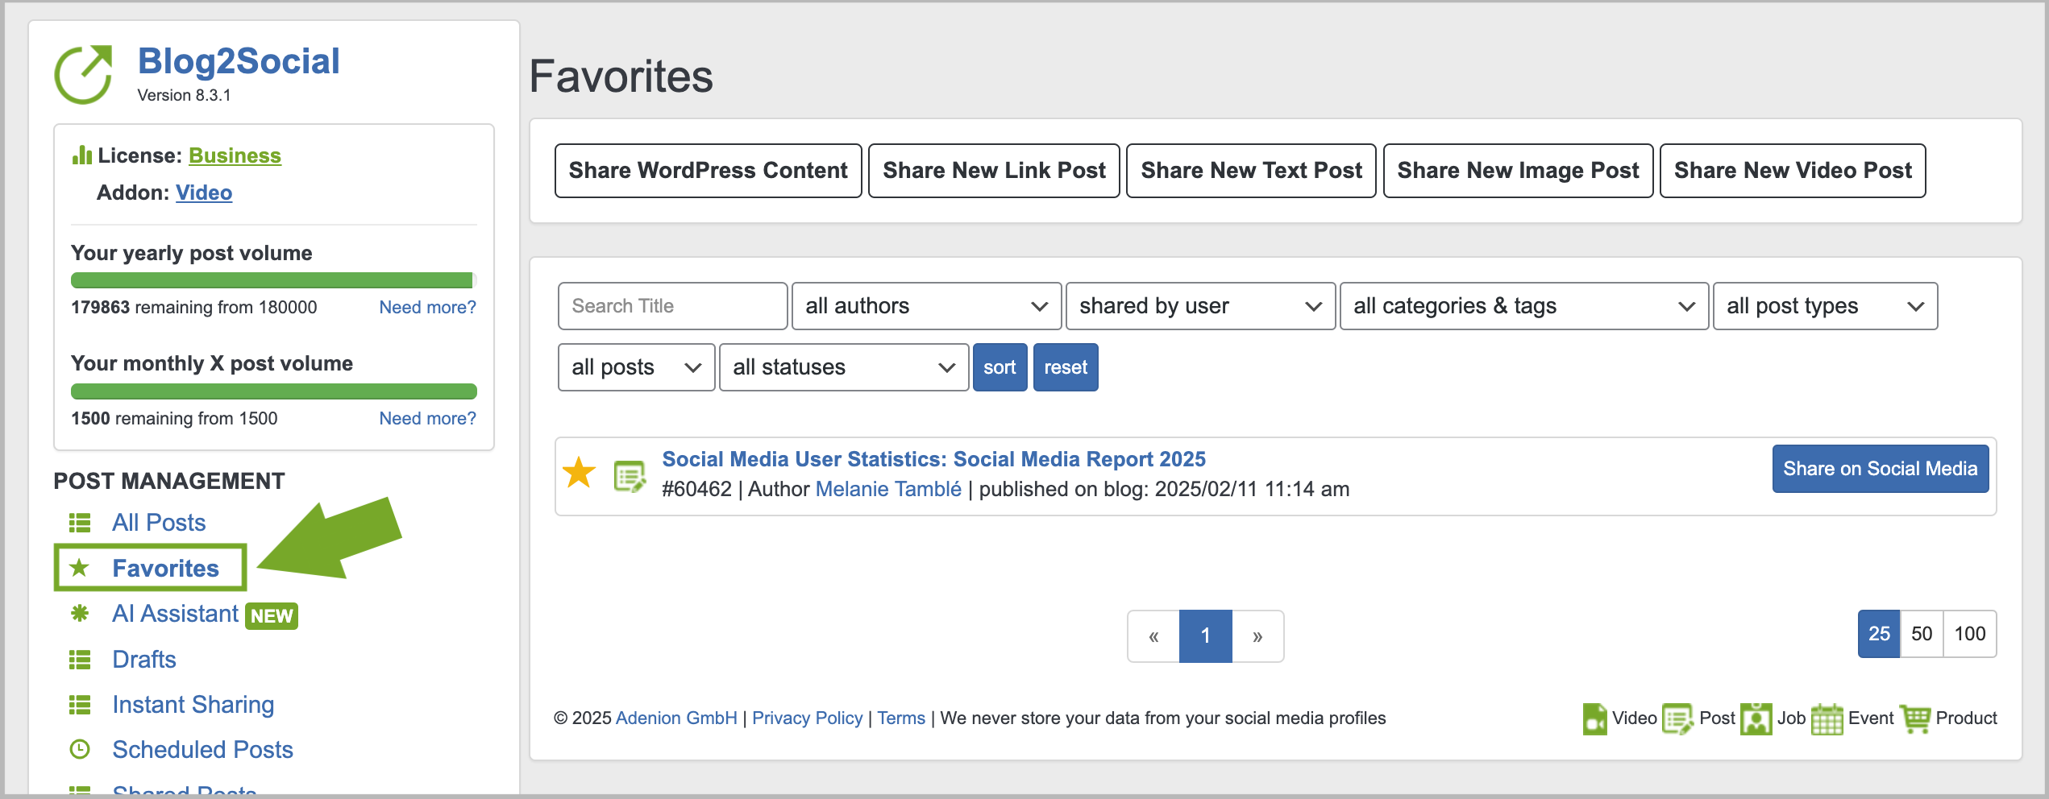Click the post type icon beside Social Media Report
Screen dimensions: 2049x799
(x=630, y=476)
